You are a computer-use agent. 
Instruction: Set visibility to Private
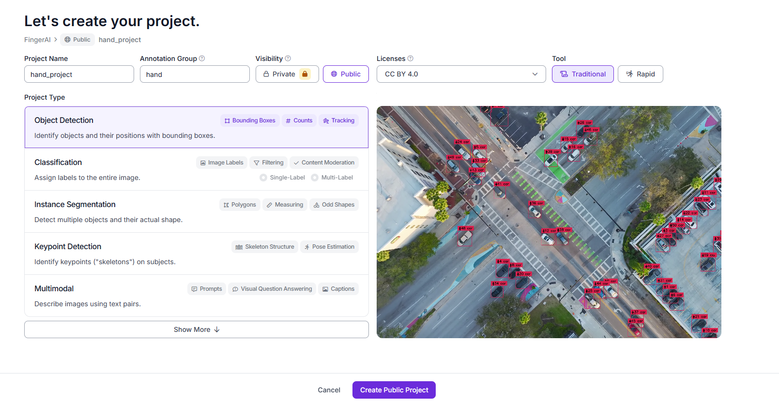pyautogui.click(x=287, y=74)
